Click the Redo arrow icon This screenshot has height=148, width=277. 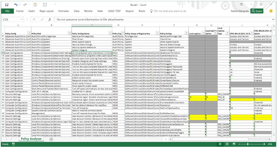point(25,5)
